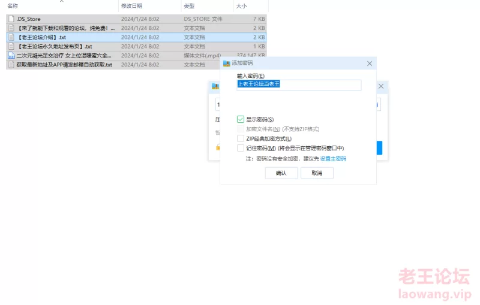Select 【来了就能下载和观看的论坛 file name
This screenshot has height=305, width=480.
pos(66,28)
